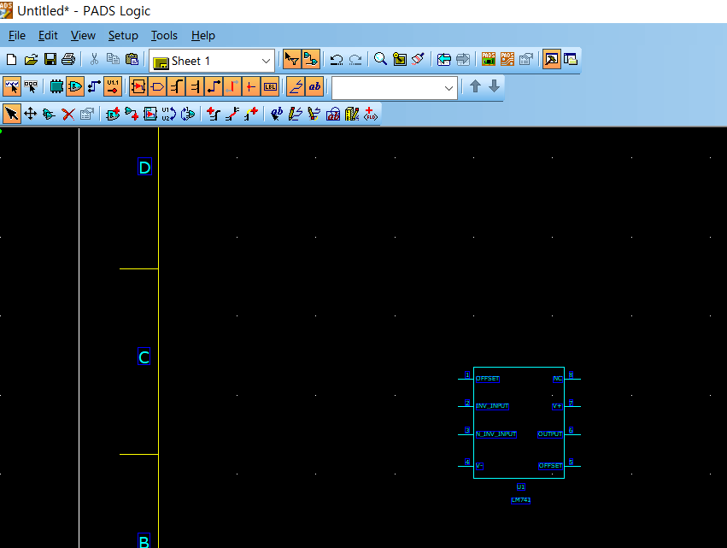The width and height of the screenshot is (727, 548).
Task: Activate the Duplicate gate tool
Action: pos(50,114)
